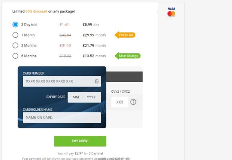Click the card icon in card number field
232x160 pixels.
point(97,81)
